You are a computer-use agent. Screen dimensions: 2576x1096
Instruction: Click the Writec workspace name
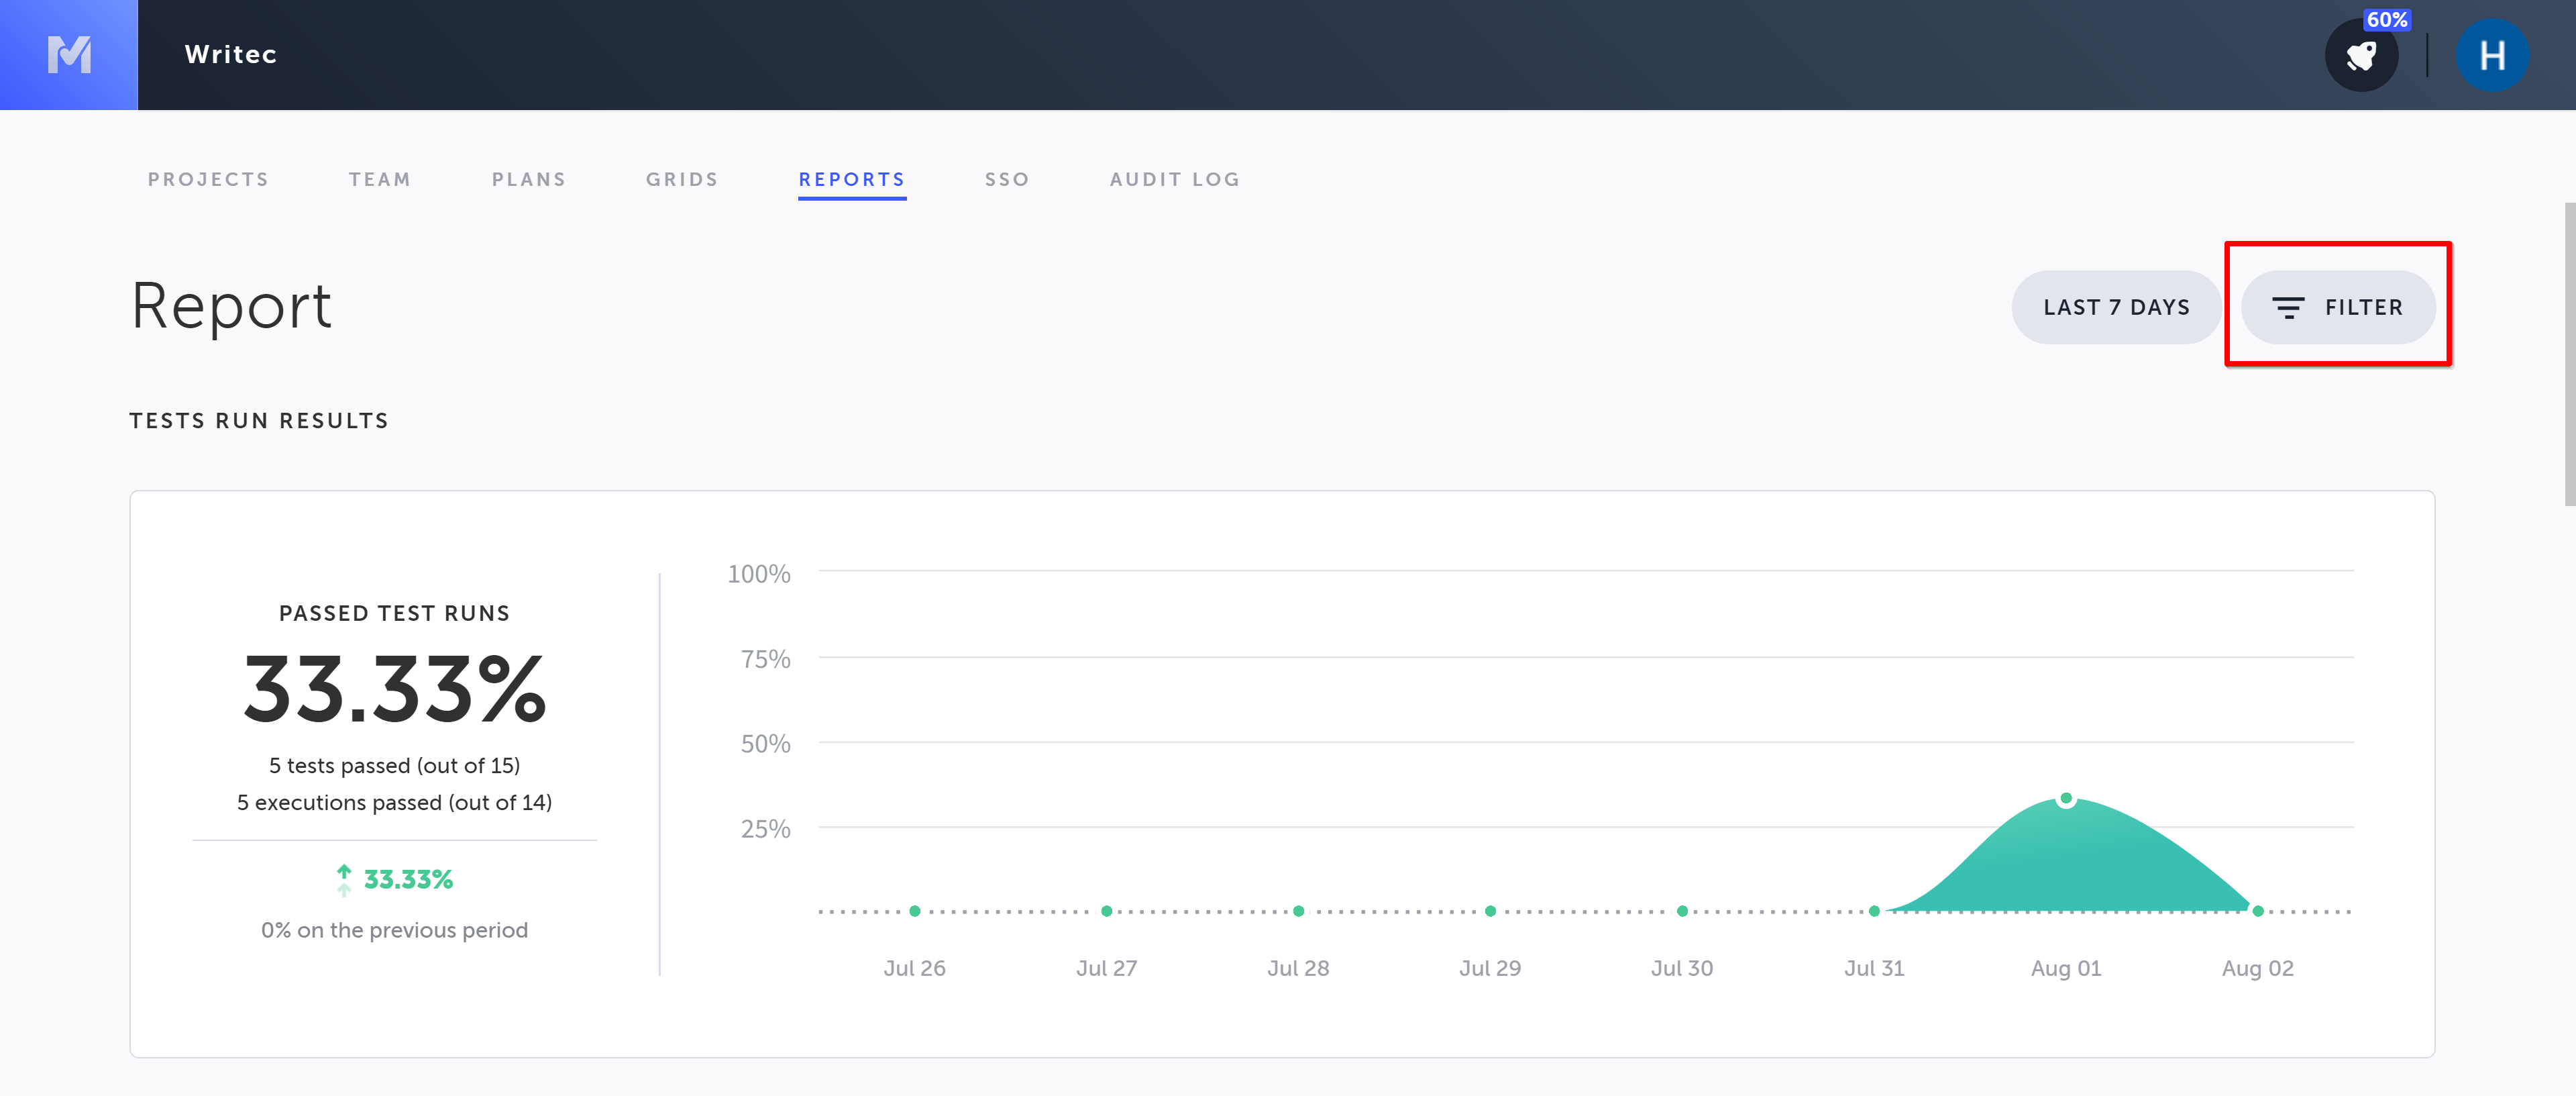(231, 55)
